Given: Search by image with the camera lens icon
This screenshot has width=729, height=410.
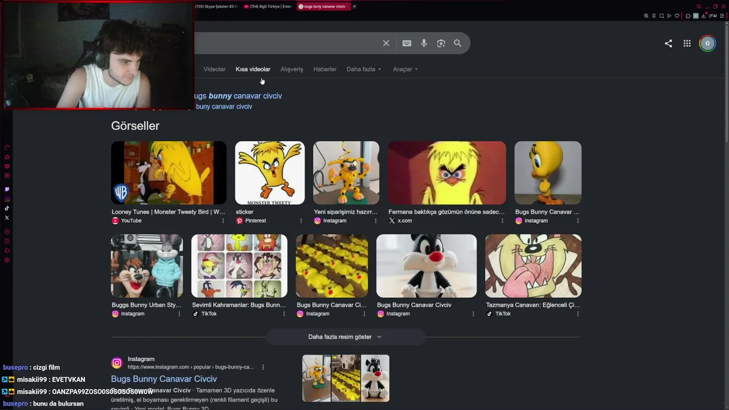Looking at the screenshot, I should click(x=441, y=43).
